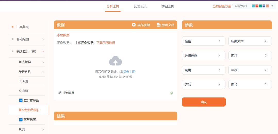Click the new badge icon beside 差异排序图
278x134 pixels.
click(21, 100)
